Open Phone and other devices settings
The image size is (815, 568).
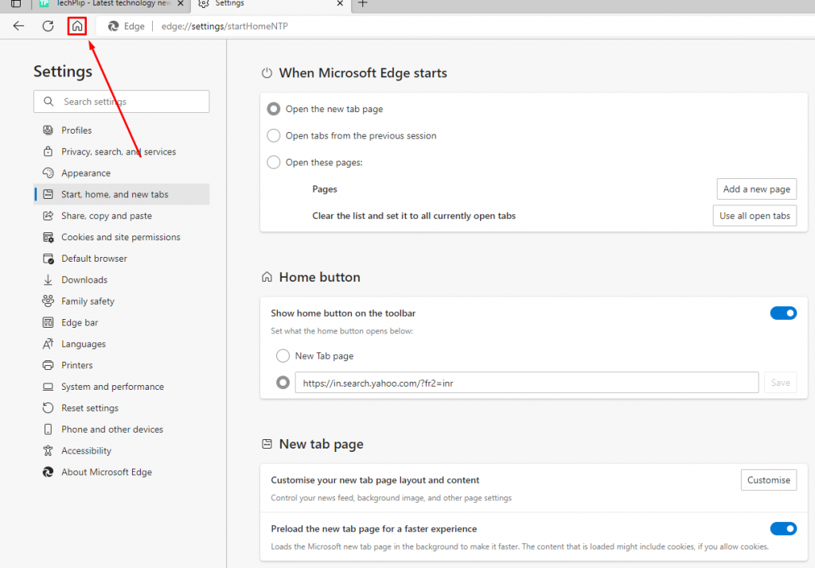click(122, 430)
